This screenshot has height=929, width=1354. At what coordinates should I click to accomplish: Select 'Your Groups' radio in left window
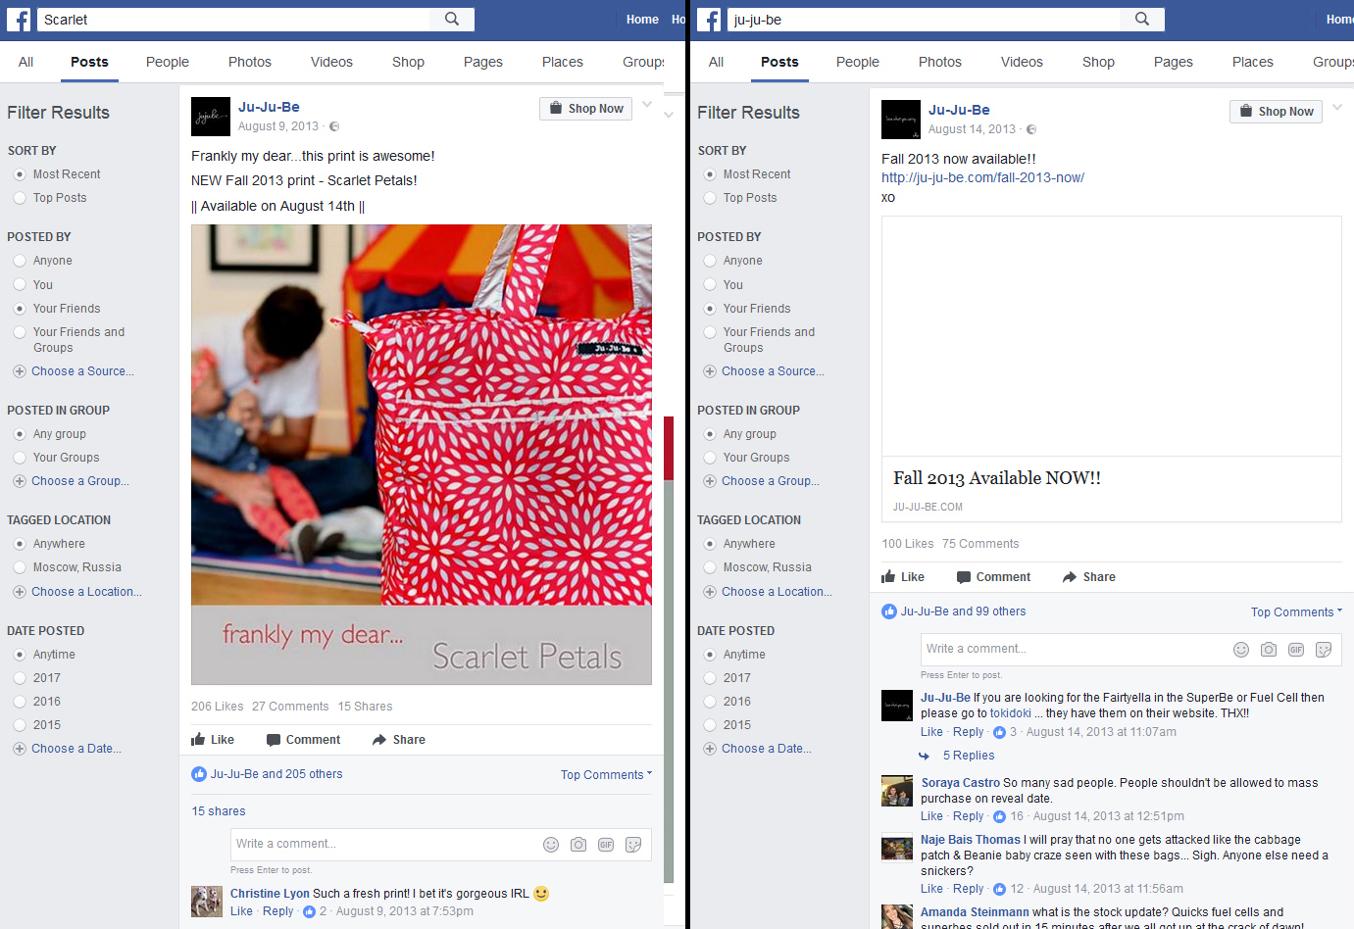click(20, 458)
